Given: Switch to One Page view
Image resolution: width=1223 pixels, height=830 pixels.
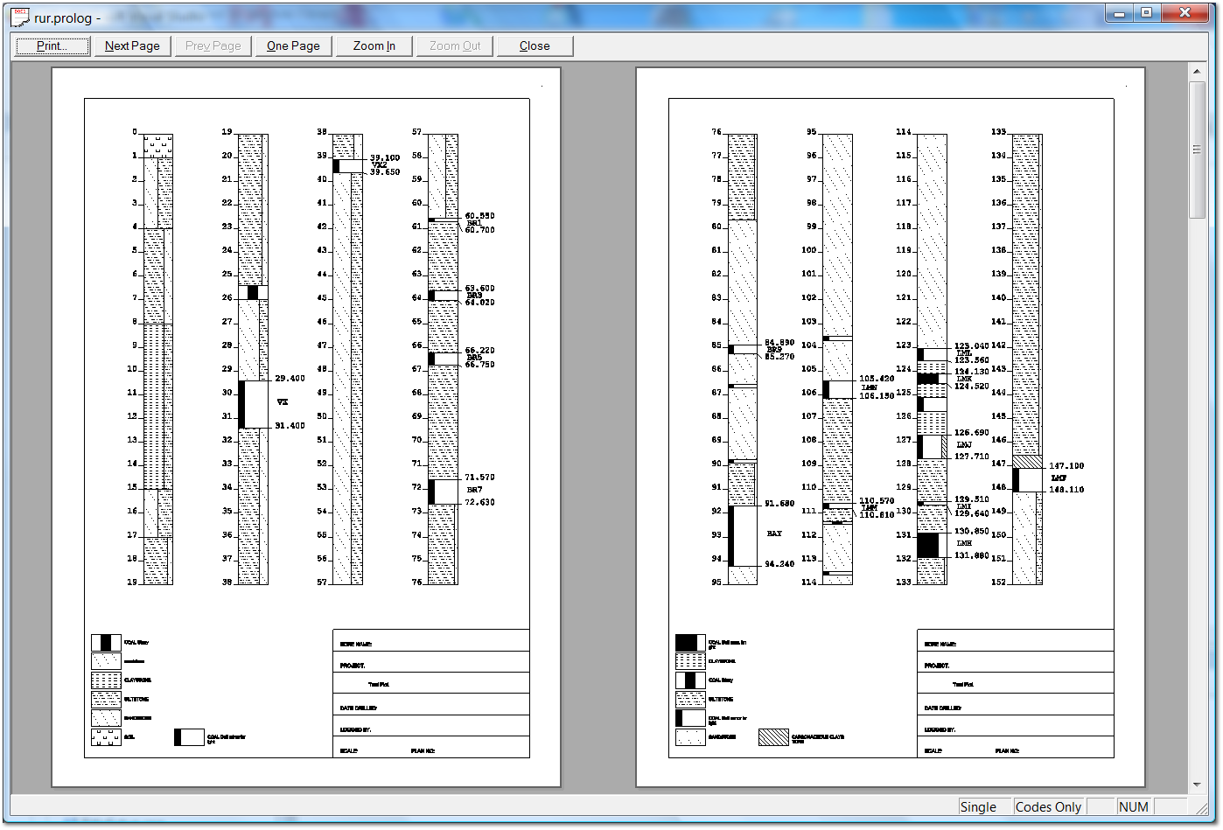Looking at the screenshot, I should tap(293, 46).
